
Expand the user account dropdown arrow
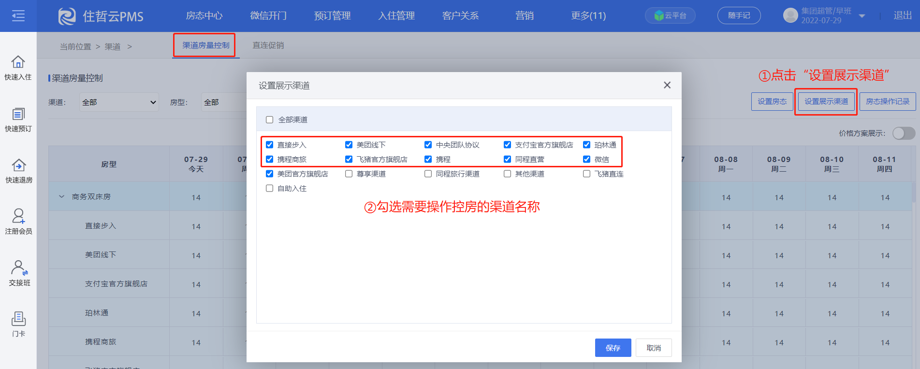(x=862, y=16)
